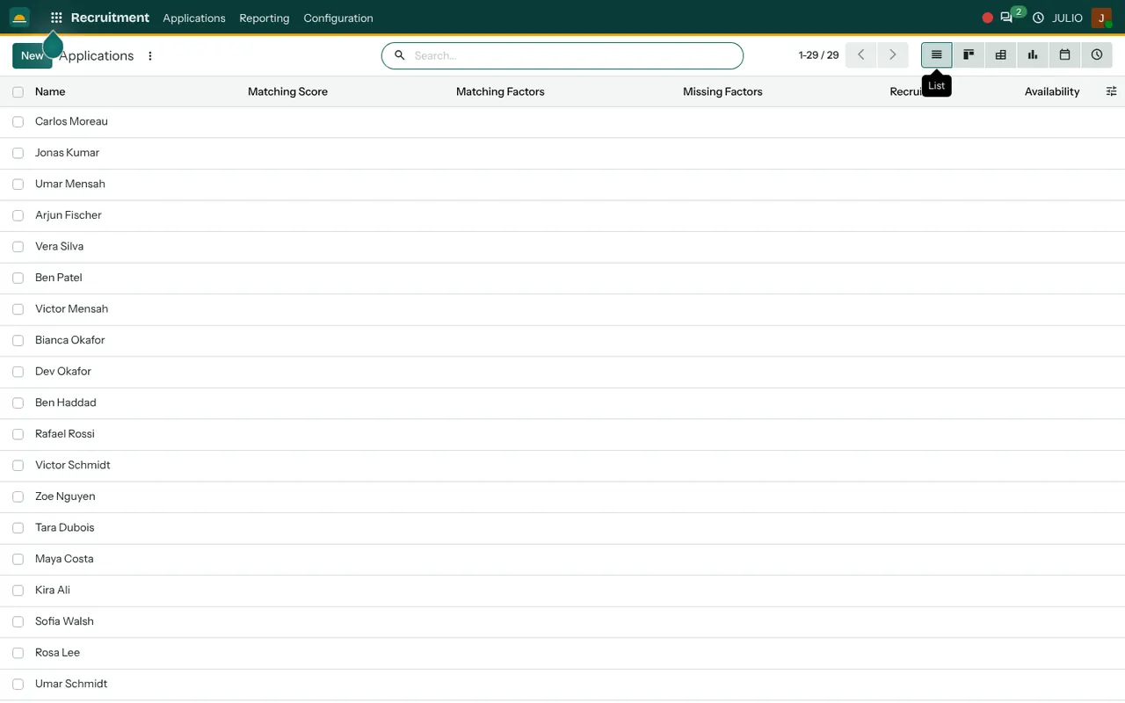Select the Jonas Kumar row checkbox
The width and height of the screenshot is (1125, 703).
[18, 153]
